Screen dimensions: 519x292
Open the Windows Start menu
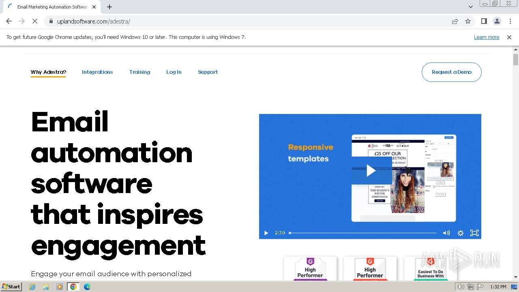tap(11, 287)
